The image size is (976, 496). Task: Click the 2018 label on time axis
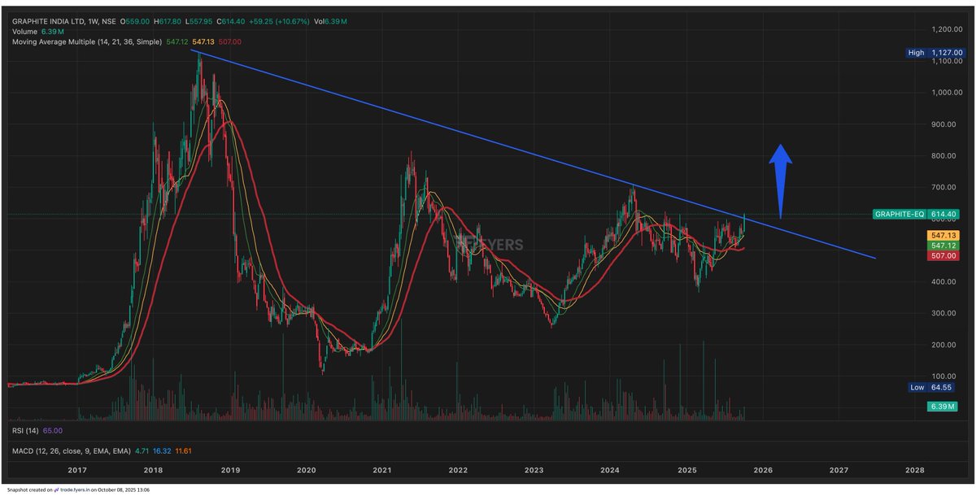(153, 470)
